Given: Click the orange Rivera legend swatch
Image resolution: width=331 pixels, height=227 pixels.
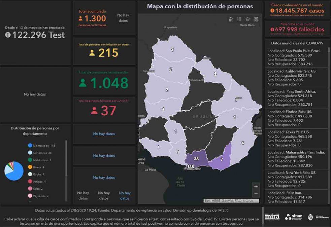Looking at the screenshot, I should (30, 167).
